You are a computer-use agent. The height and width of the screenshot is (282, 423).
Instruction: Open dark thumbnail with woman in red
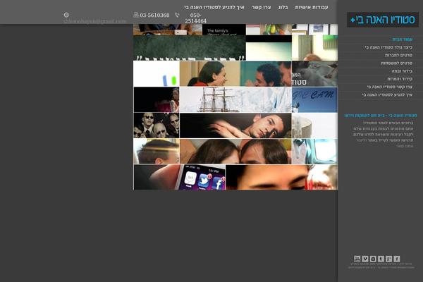[157, 99]
